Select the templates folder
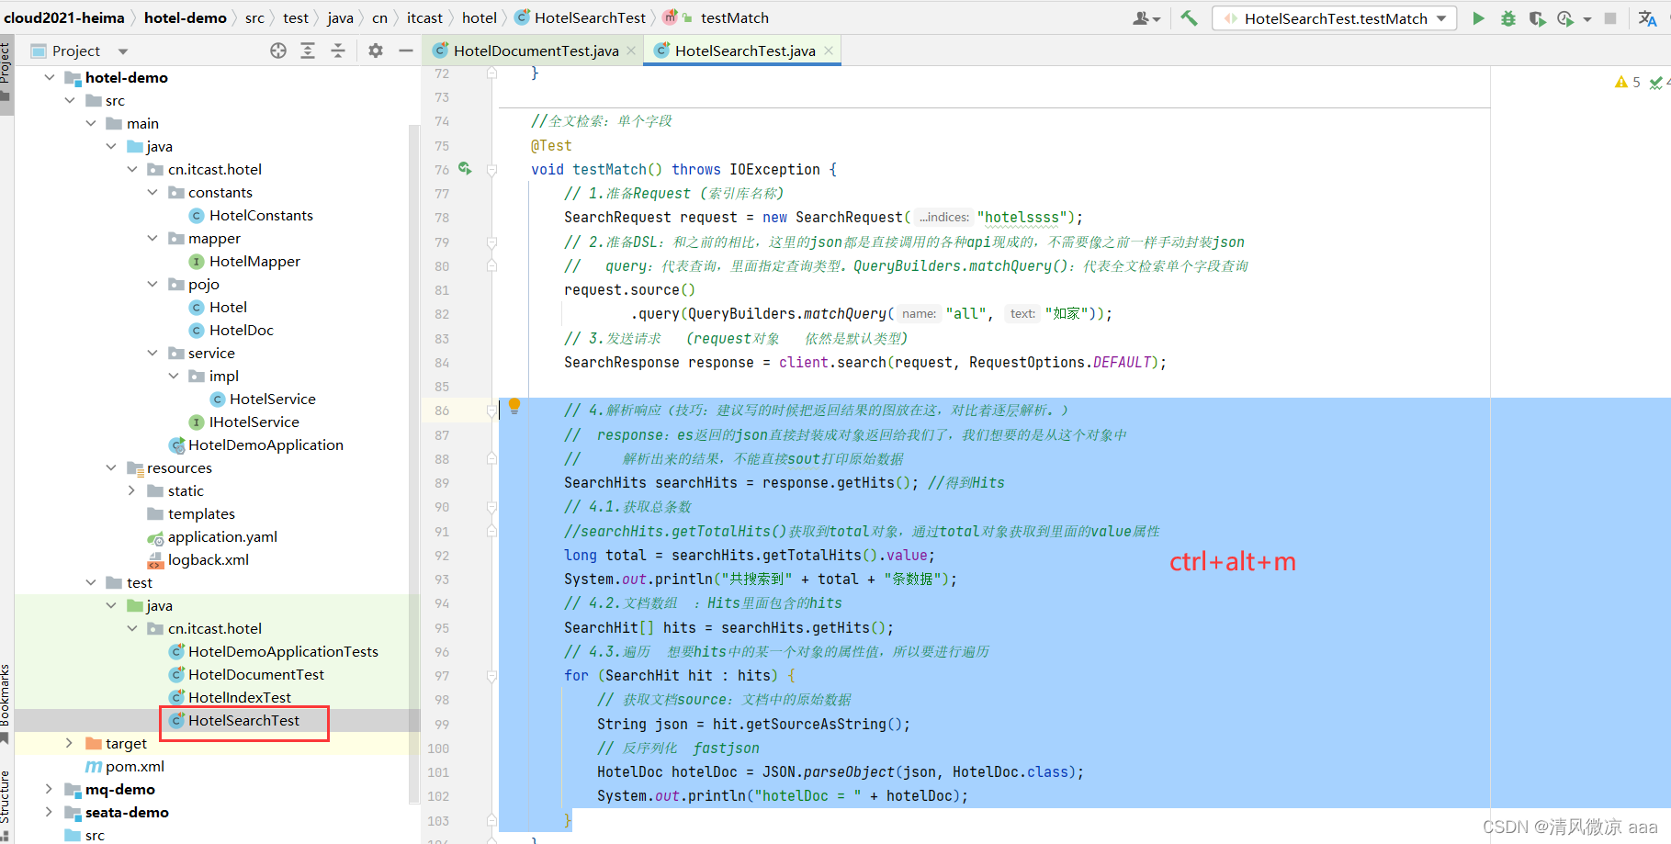1671x844 pixels. pos(191,513)
